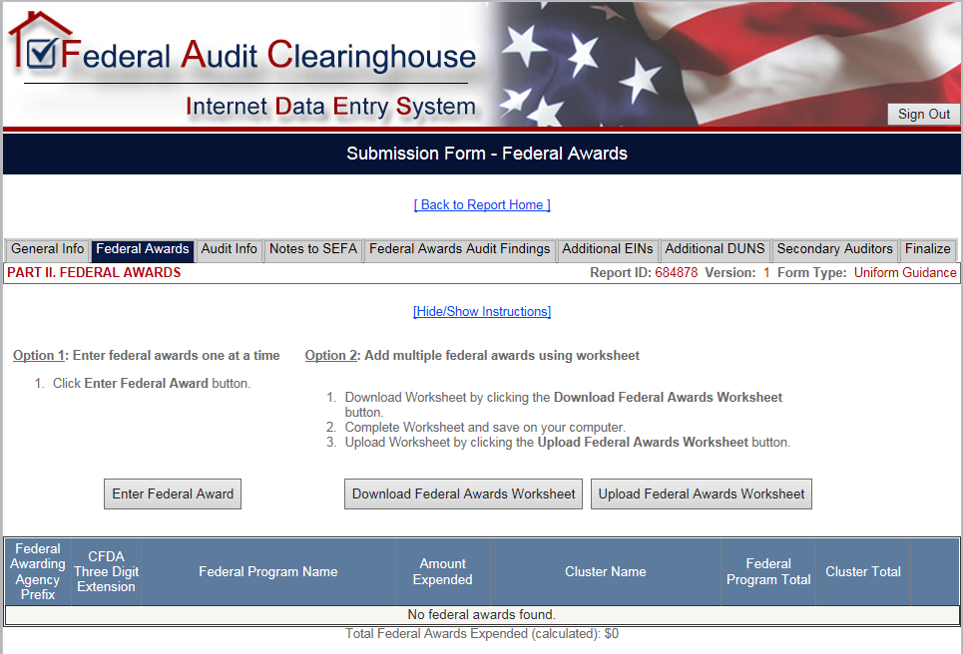Screen dimensions: 963x654
Task: Click the Option 1 label
Action: point(39,356)
